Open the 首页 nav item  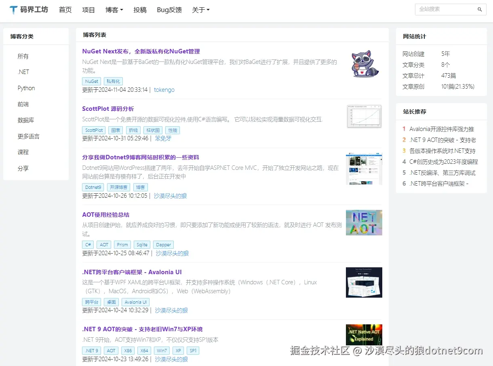65,10
